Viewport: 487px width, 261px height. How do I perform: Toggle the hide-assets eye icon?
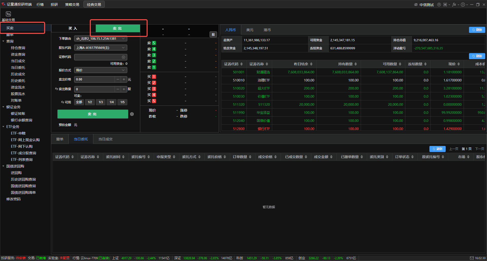tap(416, 5)
